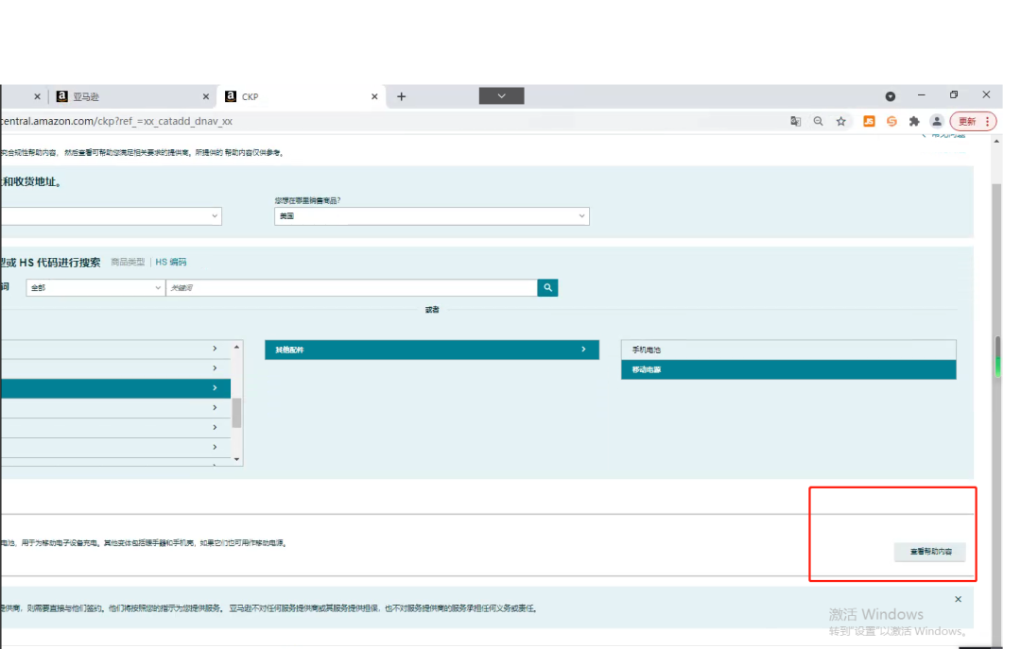1021x649 pixels.
Task: Open the orange S-shaped extension icon
Action: (891, 121)
